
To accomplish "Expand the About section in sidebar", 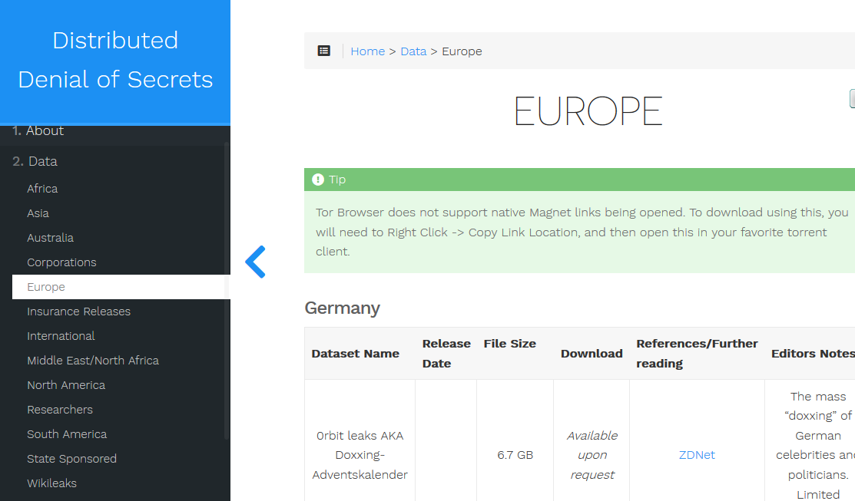I will (45, 131).
